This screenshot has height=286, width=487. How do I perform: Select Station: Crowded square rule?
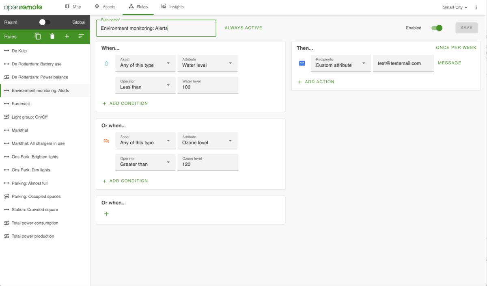point(45,210)
